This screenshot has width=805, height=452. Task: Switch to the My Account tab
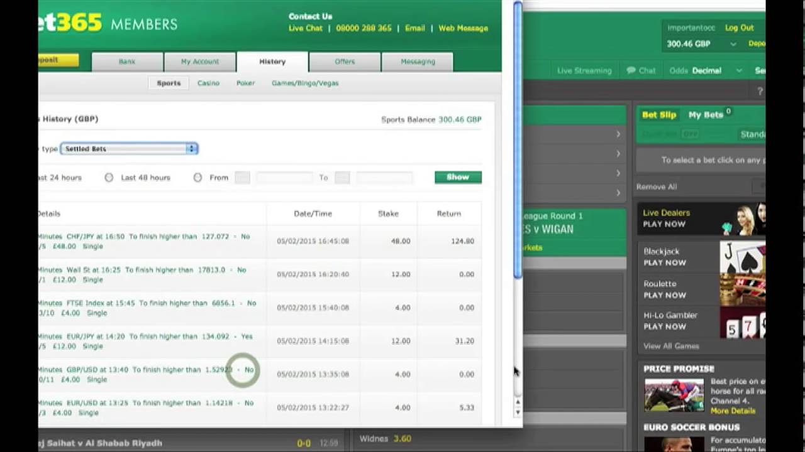(x=200, y=62)
